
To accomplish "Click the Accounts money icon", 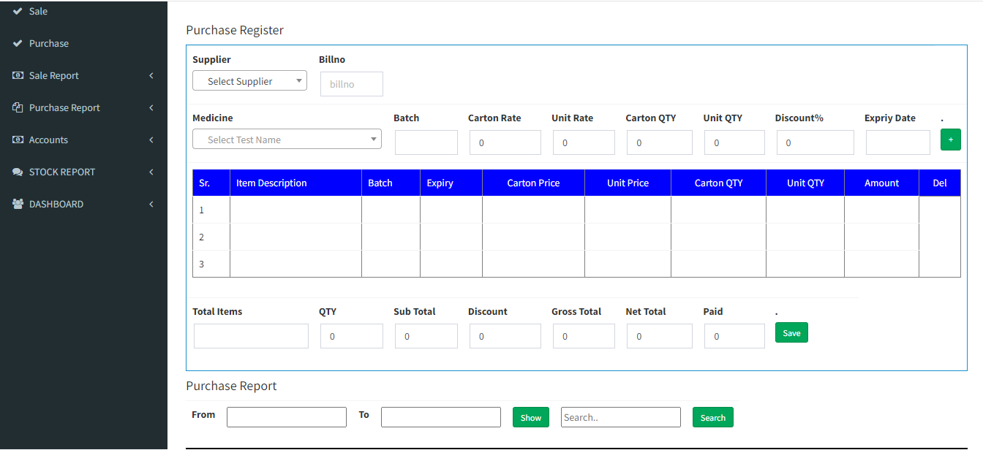I will click(x=18, y=140).
